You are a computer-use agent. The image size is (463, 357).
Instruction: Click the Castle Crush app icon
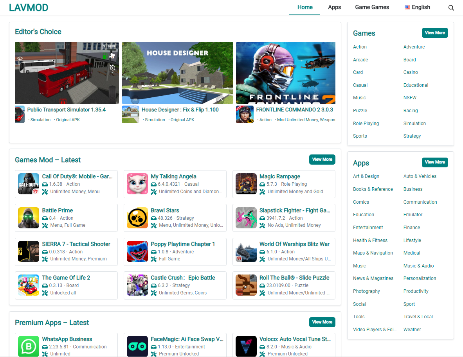(x=137, y=285)
